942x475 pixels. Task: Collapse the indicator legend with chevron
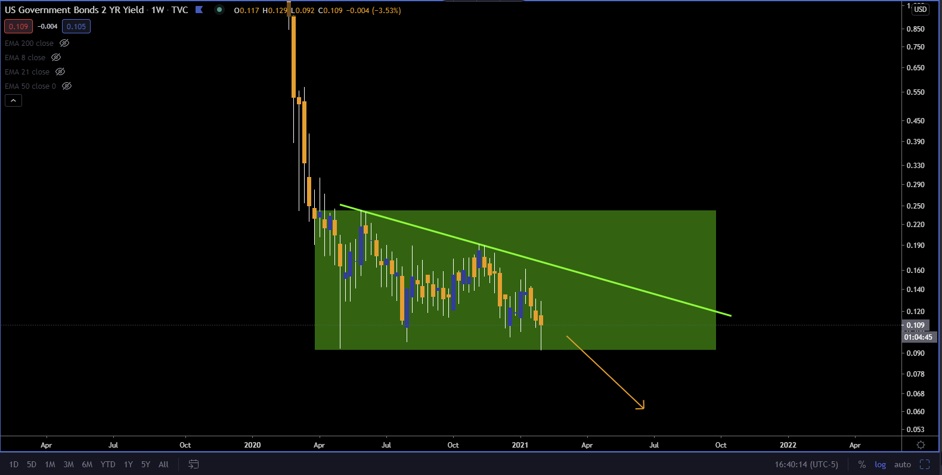13,101
